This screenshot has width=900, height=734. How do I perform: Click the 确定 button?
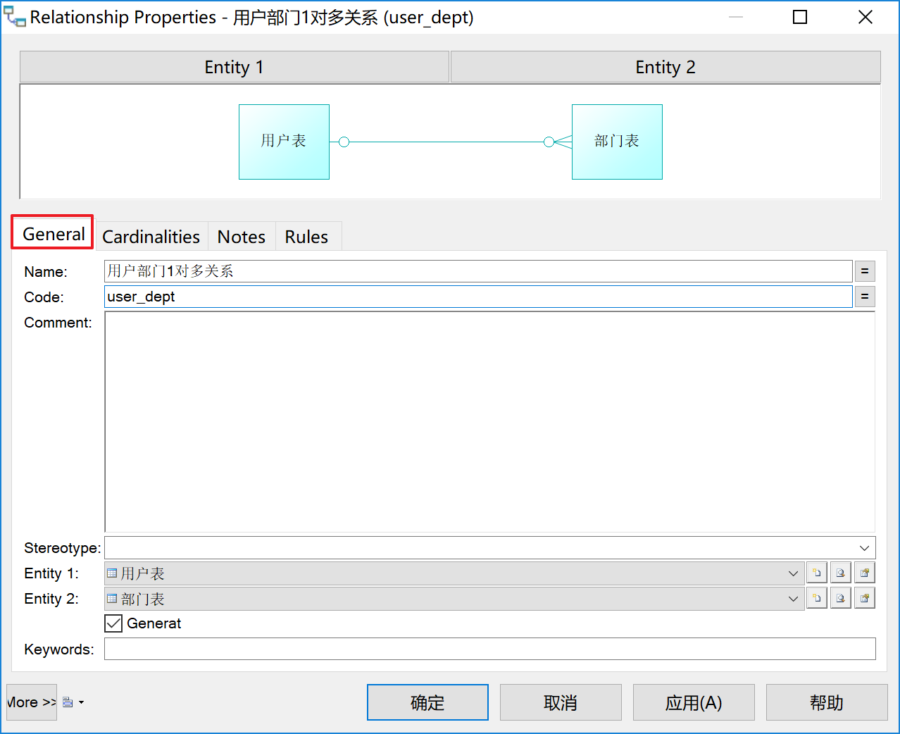(x=427, y=702)
